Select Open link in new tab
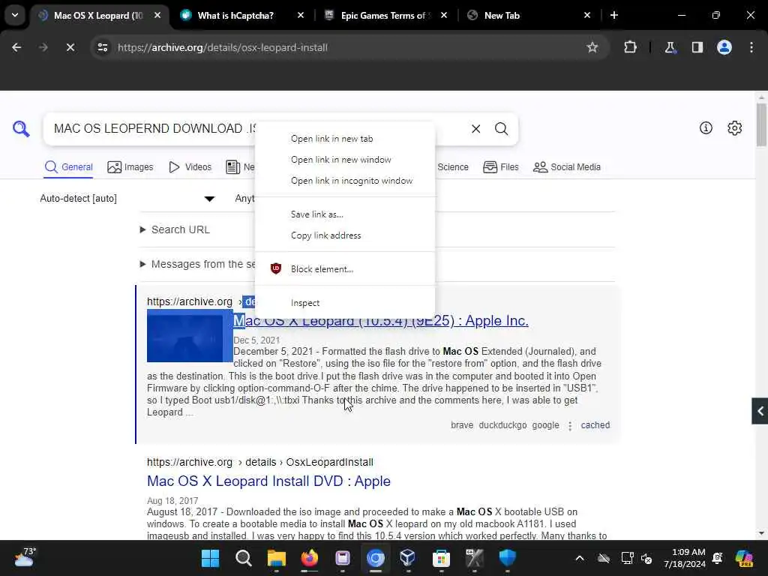Image resolution: width=768 pixels, height=576 pixels. 345,139
